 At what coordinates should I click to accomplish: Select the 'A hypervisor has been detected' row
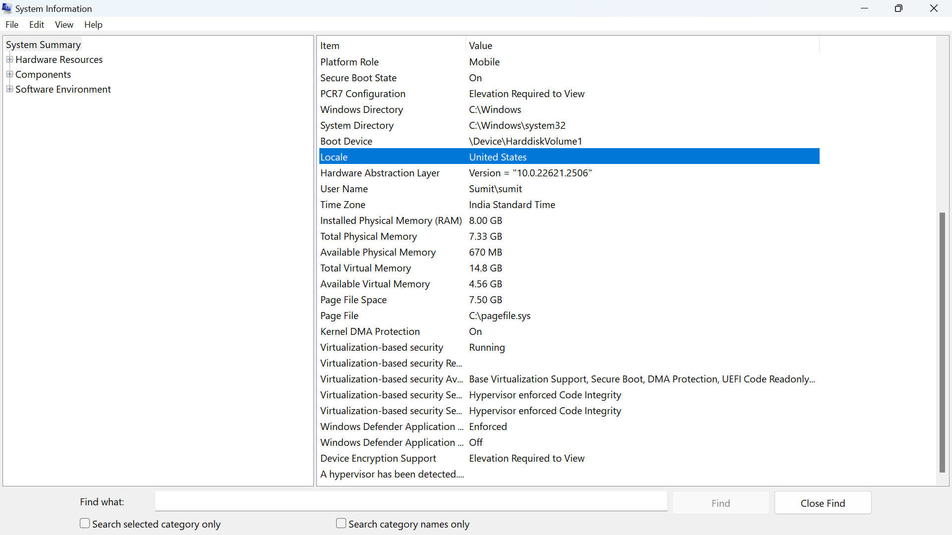pyautogui.click(x=569, y=474)
